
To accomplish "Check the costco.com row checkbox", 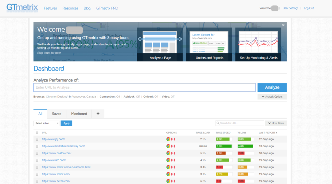I will point(37,153).
